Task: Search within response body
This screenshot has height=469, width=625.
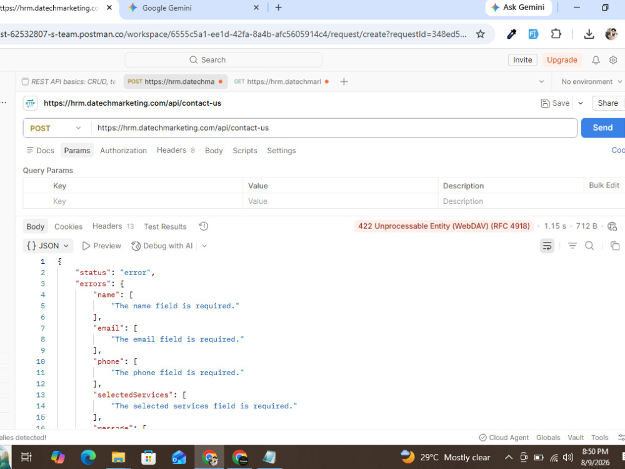Action: [589, 246]
